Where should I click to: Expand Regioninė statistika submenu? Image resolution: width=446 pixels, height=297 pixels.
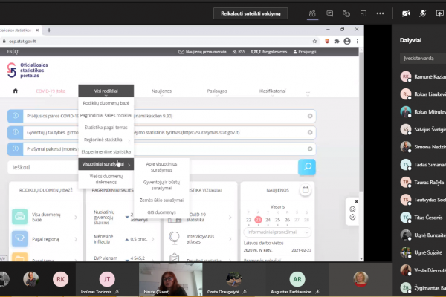(x=106, y=140)
